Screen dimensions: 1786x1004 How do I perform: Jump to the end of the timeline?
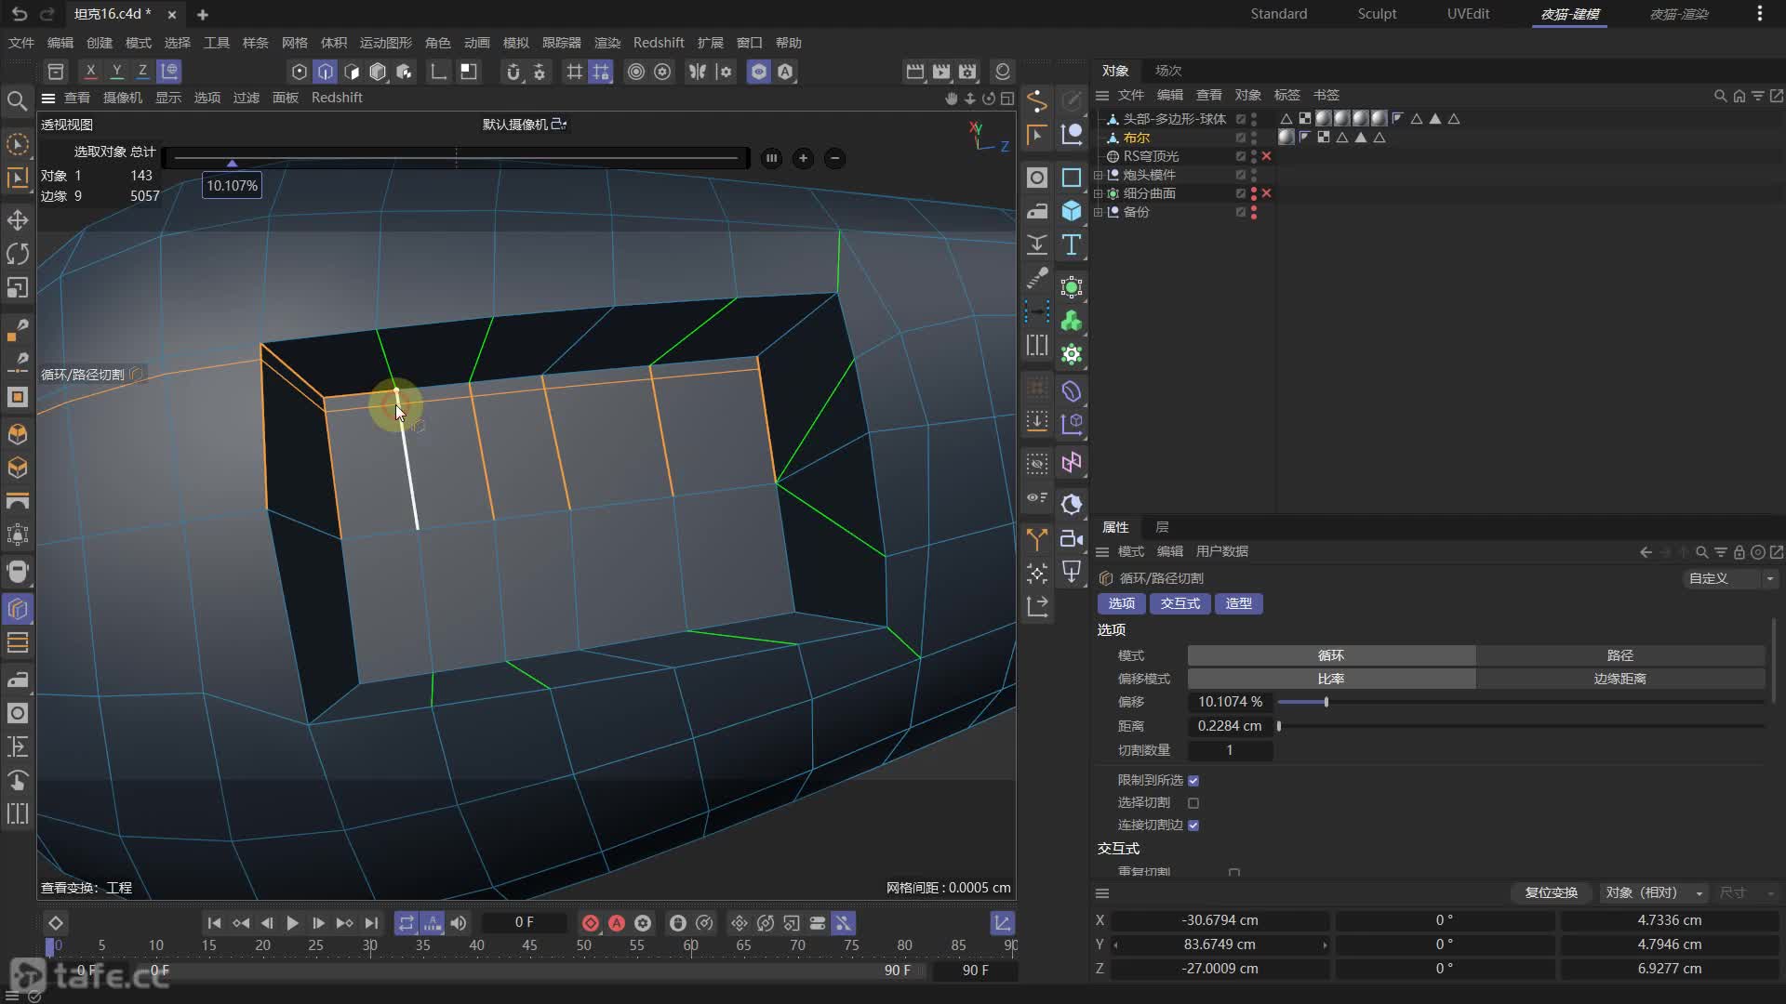pyautogui.click(x=371, y=923)
